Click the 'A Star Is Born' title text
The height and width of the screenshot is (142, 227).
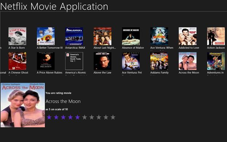(16, 48)
